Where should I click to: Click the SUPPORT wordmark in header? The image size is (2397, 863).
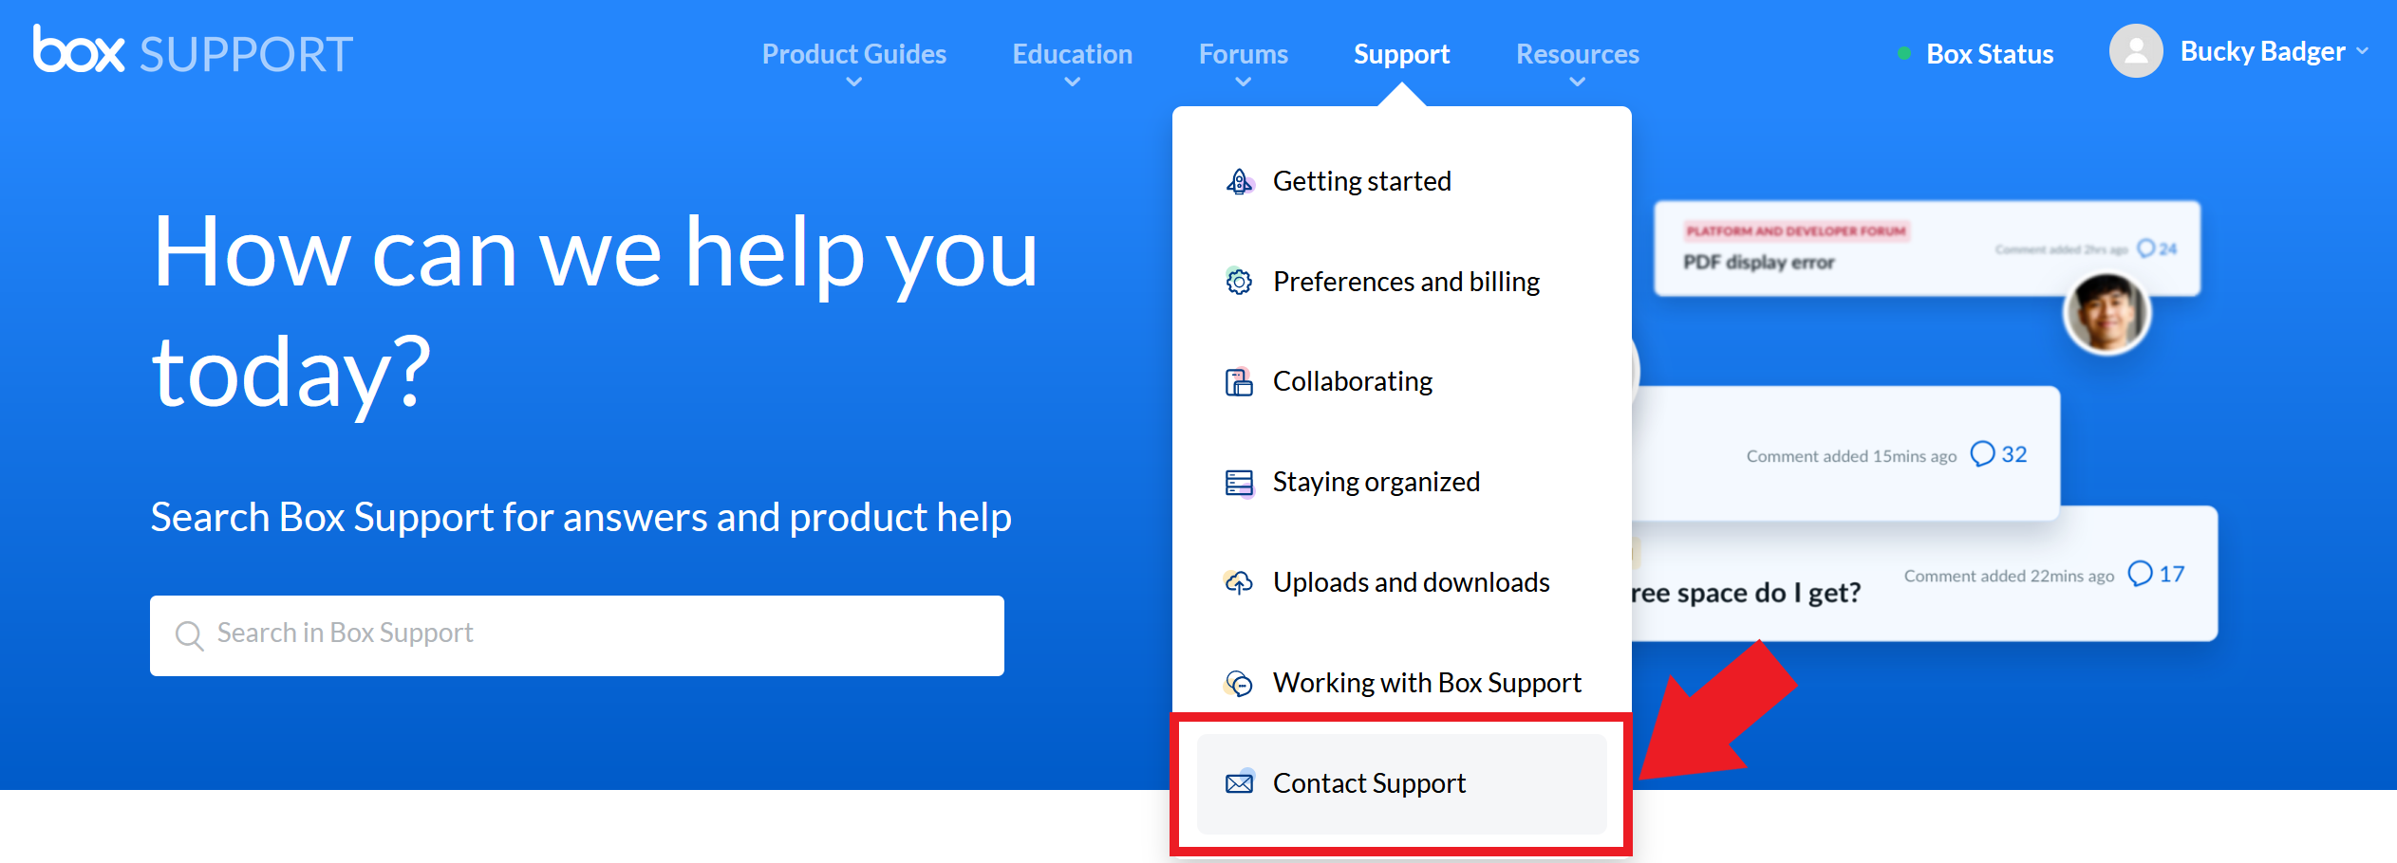[x=246, y=54]
